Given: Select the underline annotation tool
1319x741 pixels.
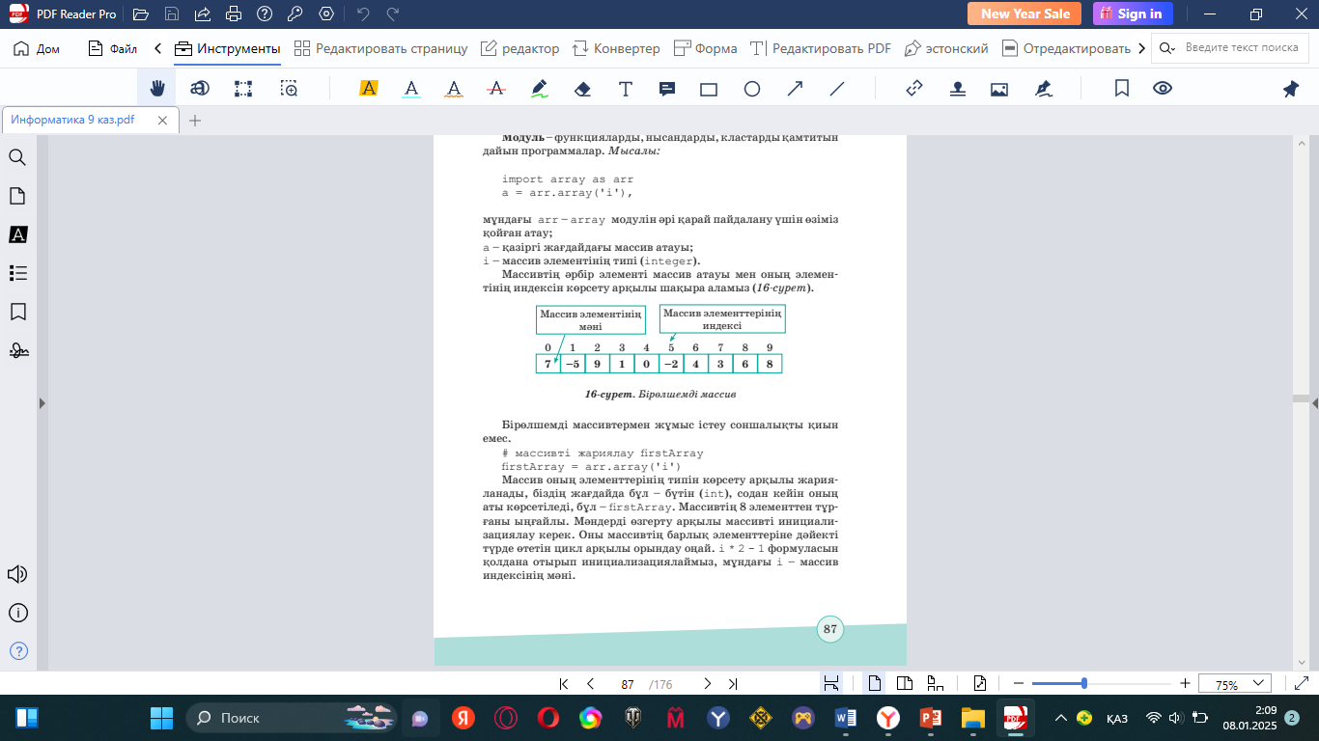Looking at the screenshot, I should point(411,89).
